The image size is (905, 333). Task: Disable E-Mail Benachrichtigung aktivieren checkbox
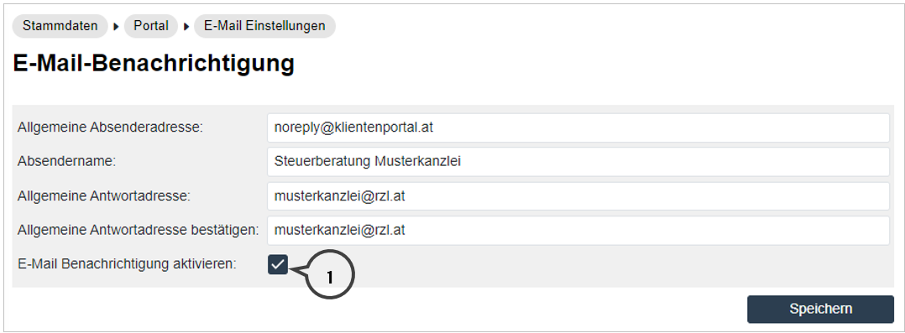(278, 265)
